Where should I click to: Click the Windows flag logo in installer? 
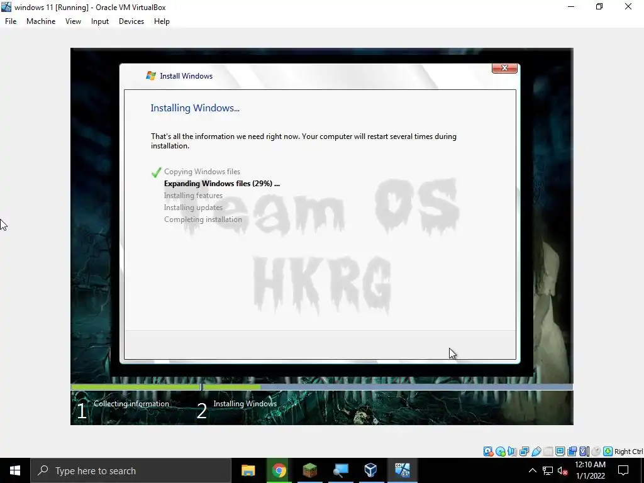(x=151, y=75)
